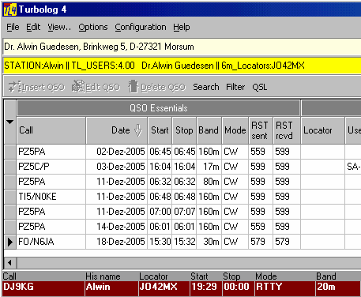Click the Start column header
This screenshot has width=361, height=297.
click(160, 130)
